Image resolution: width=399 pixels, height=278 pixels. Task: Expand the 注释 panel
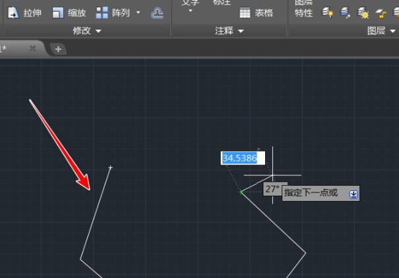[x=230, y=31]
